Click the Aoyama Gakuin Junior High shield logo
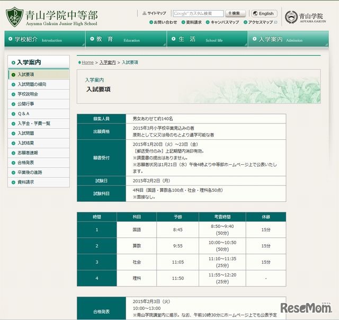The height and width of the screenshot is (320, 339). [x=14, y=17]
